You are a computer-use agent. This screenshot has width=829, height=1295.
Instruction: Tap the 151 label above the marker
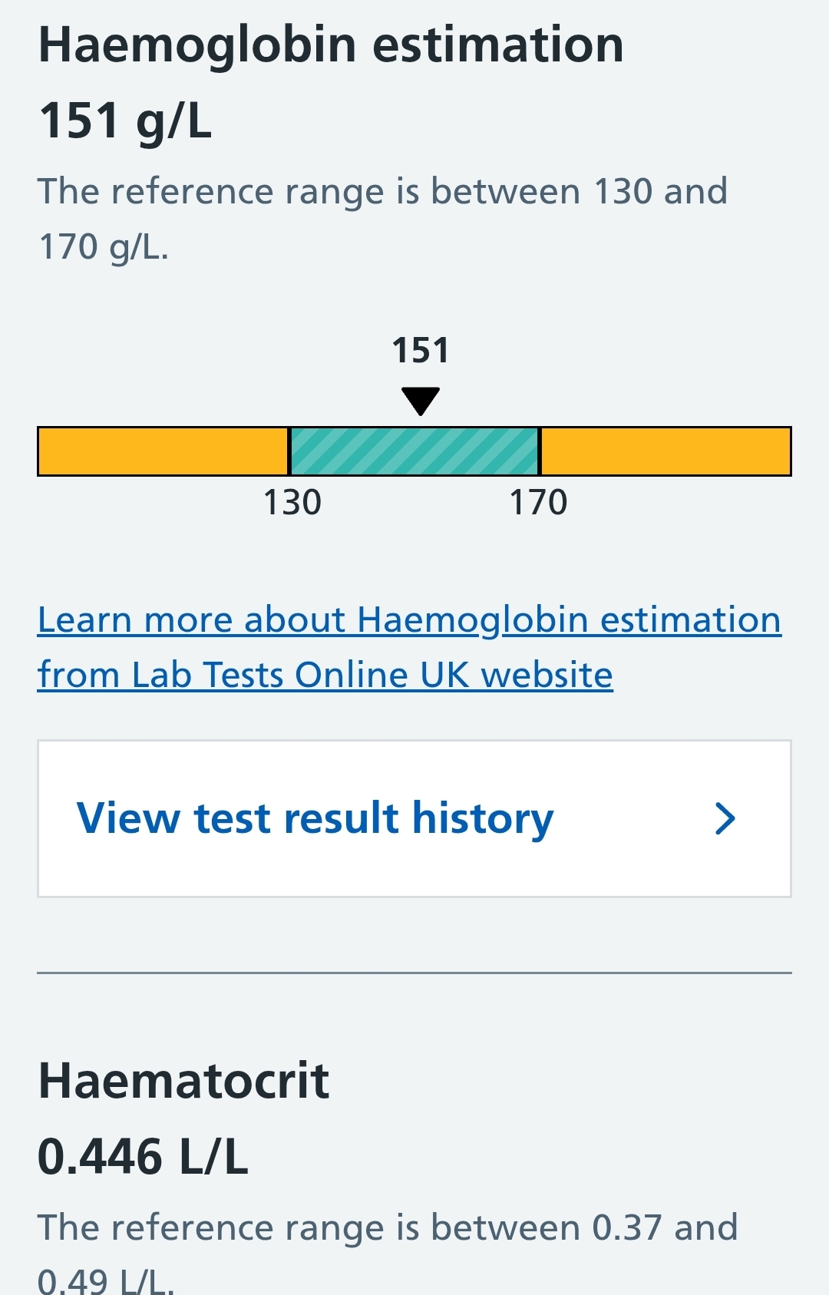click(x=421, y=350)
